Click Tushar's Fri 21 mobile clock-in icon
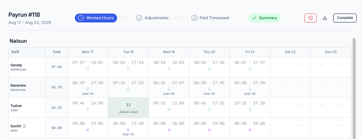362x139 pixels. (250, 109)
